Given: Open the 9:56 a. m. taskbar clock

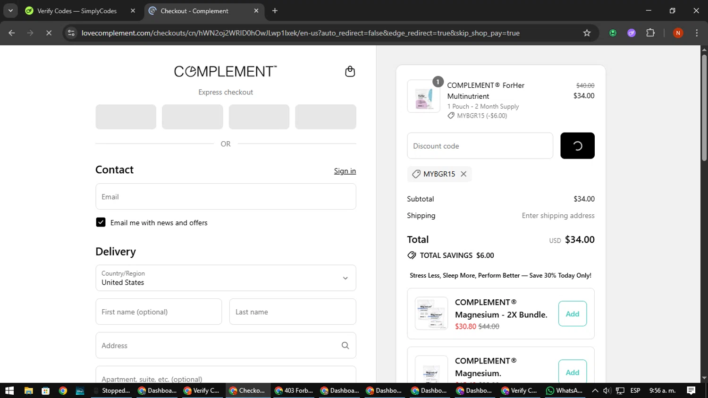Looking at the screenshot, I should [662, 390].
